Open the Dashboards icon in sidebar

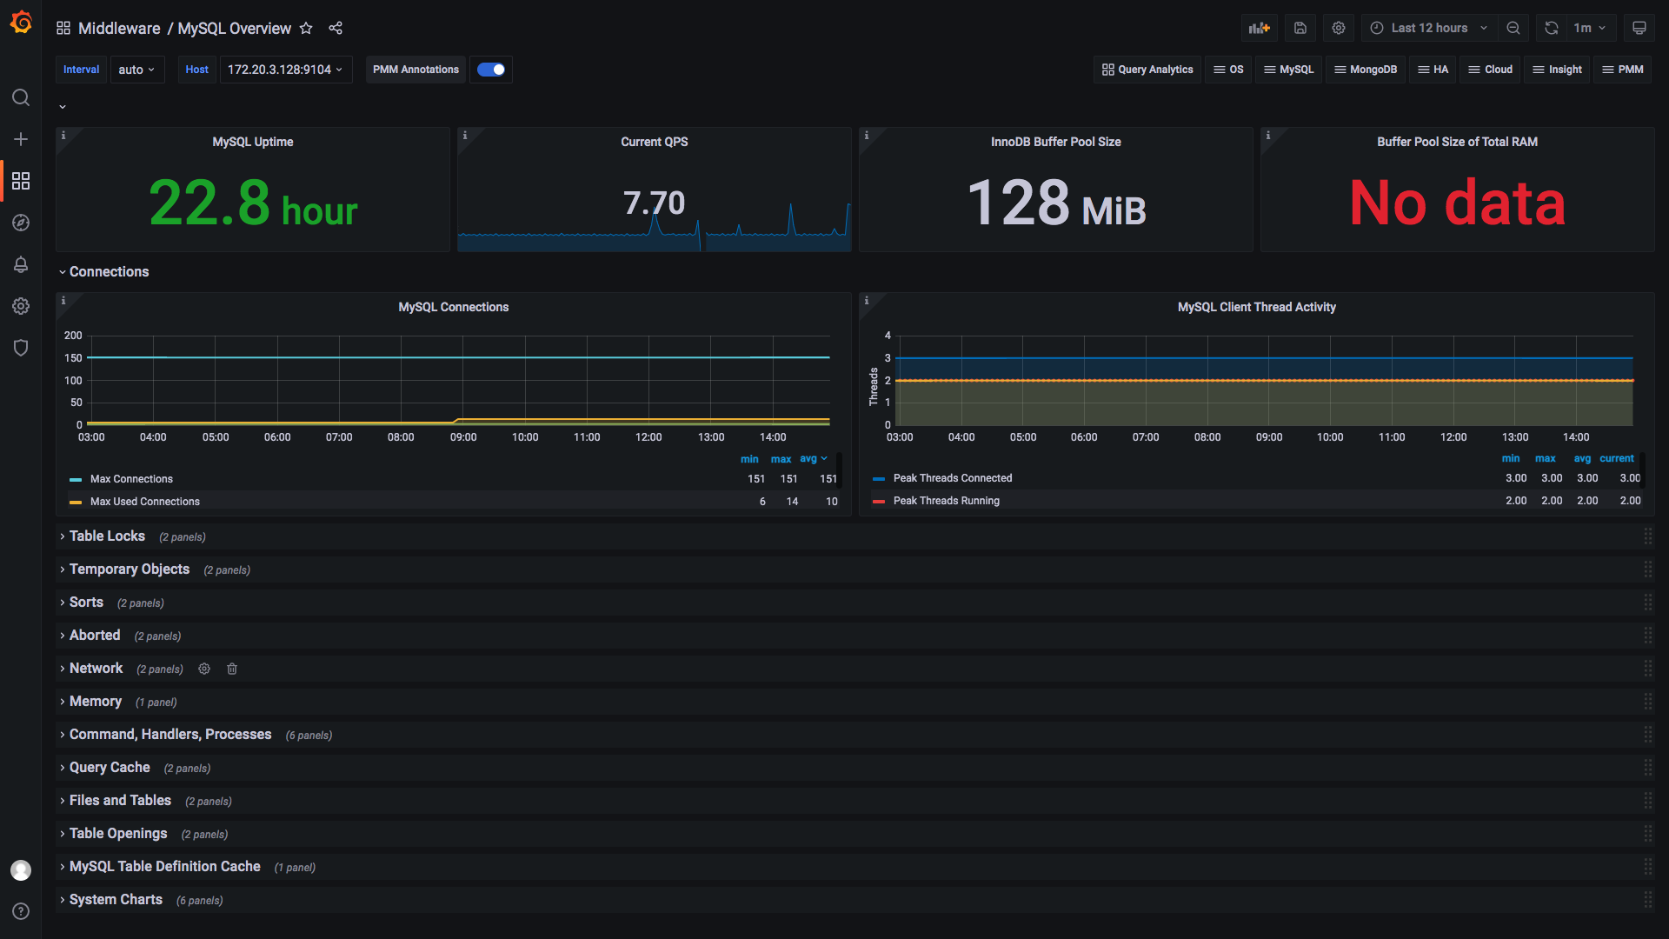pyautogui.click(x=21, y=181)
